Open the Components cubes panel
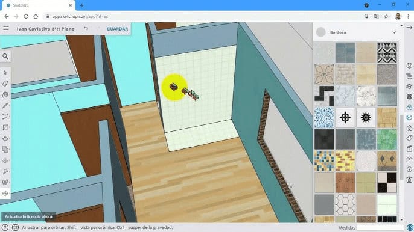The width and height of the screenshot is (414, 232). [409, 107]
